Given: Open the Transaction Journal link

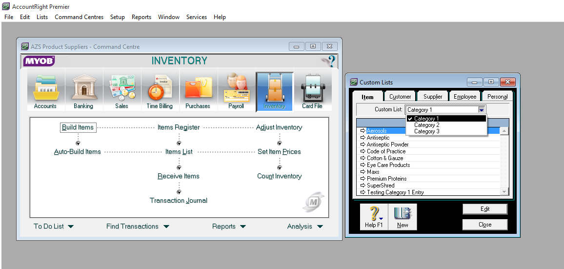Looking at the screenshot, I should pos(179,200).
